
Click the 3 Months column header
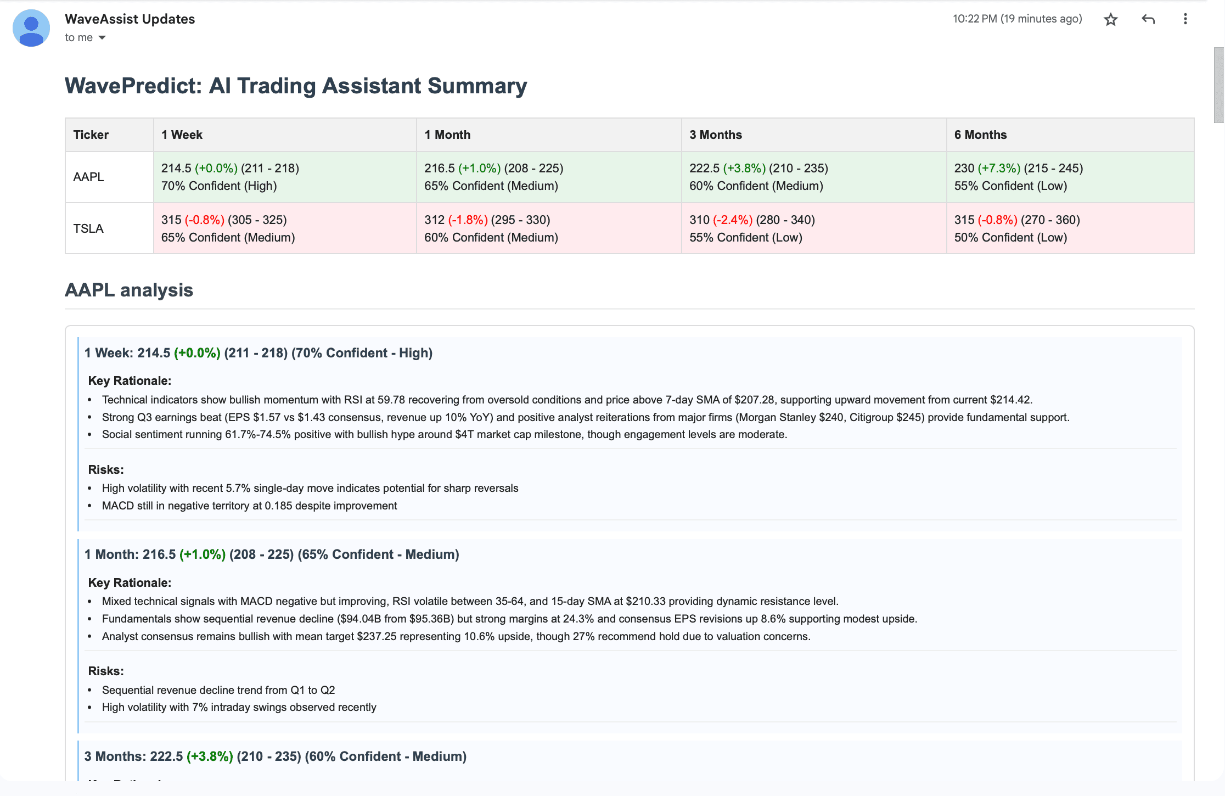(x=814, y=135)
